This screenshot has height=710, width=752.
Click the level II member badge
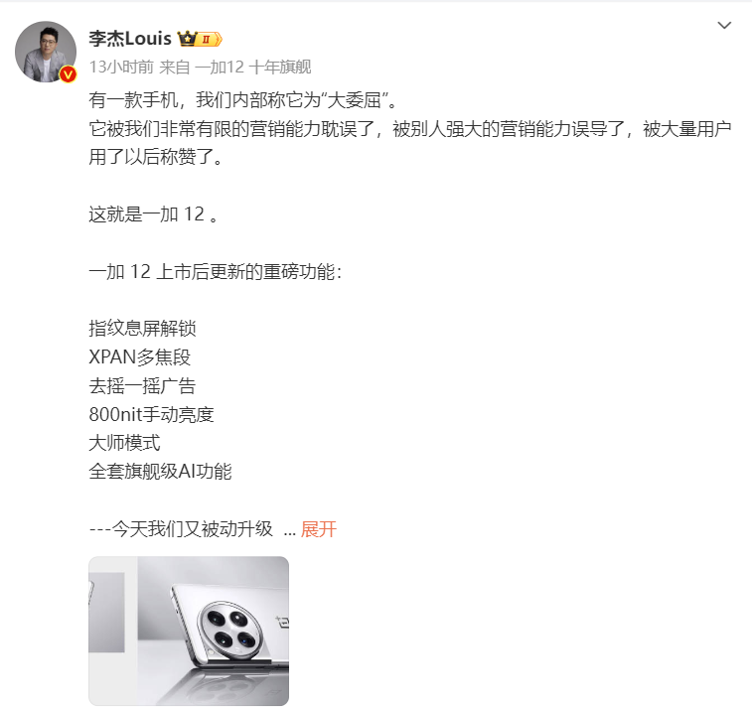coord(210,39)
